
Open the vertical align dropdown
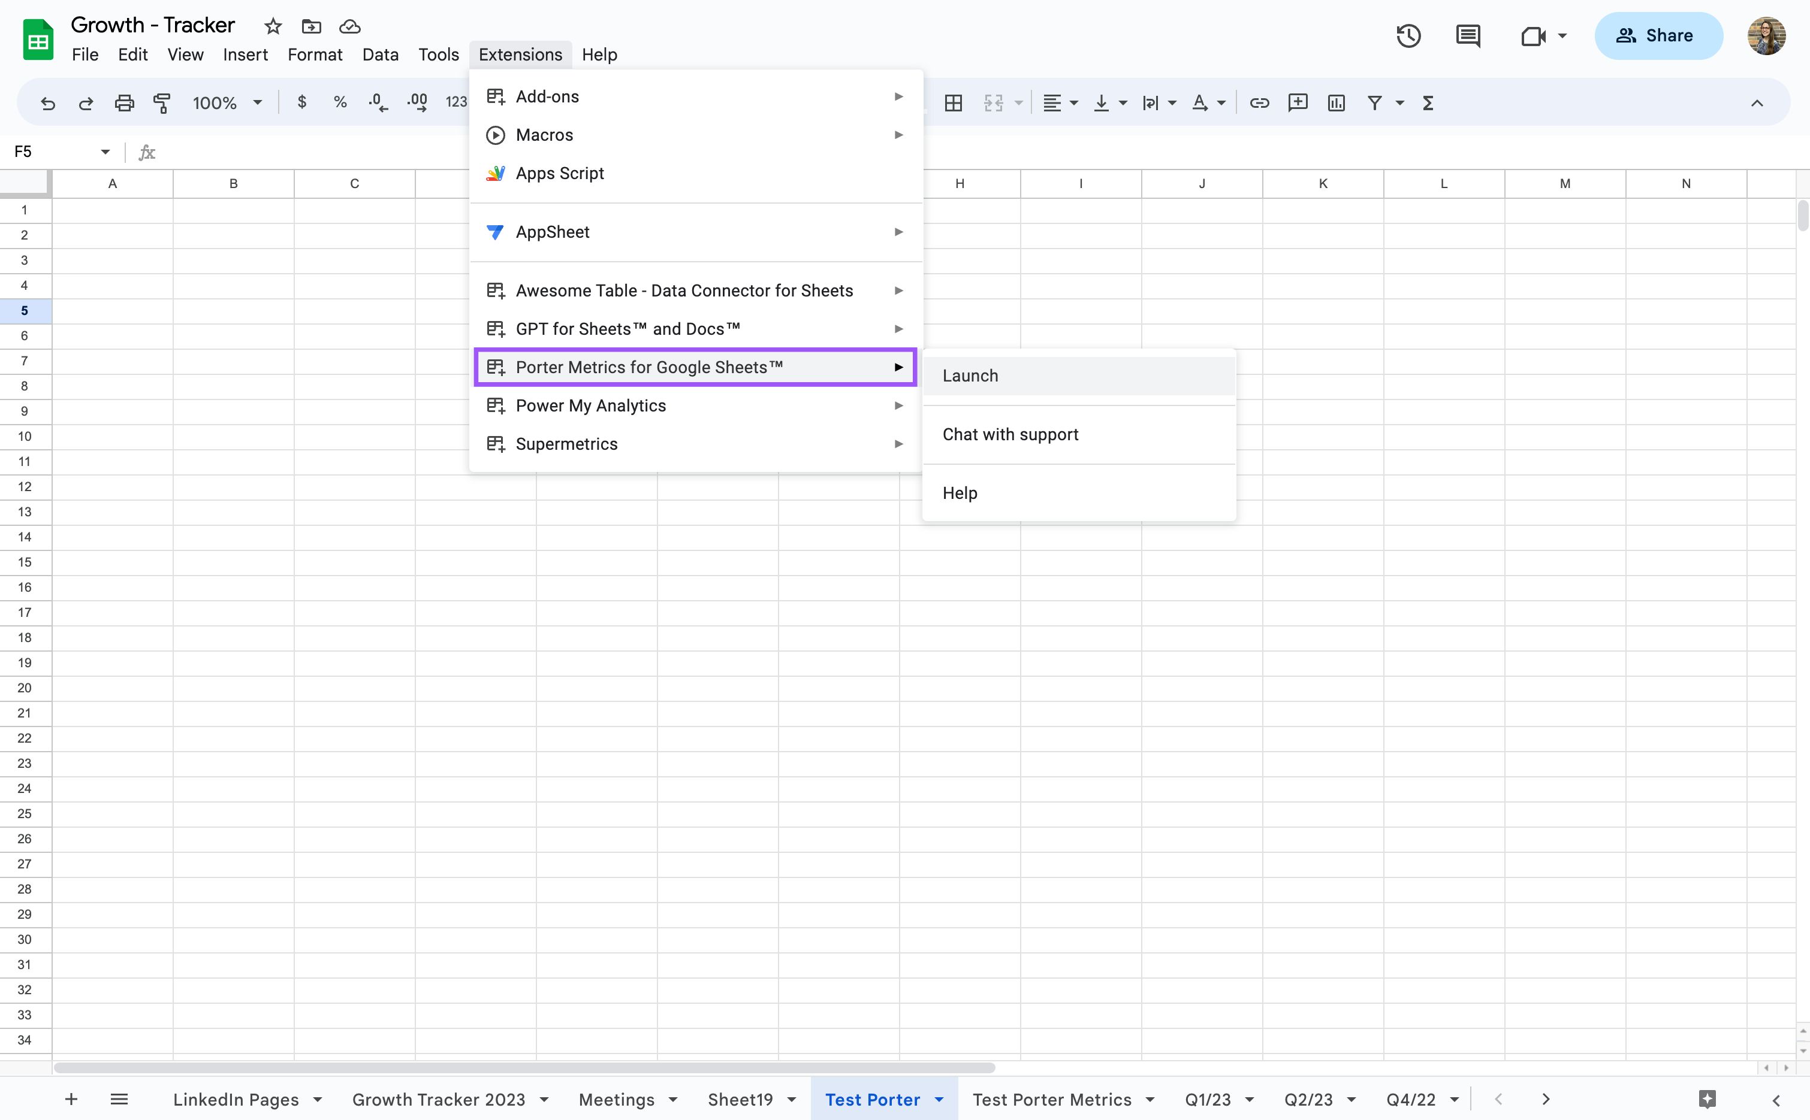tap(1109, 103)
